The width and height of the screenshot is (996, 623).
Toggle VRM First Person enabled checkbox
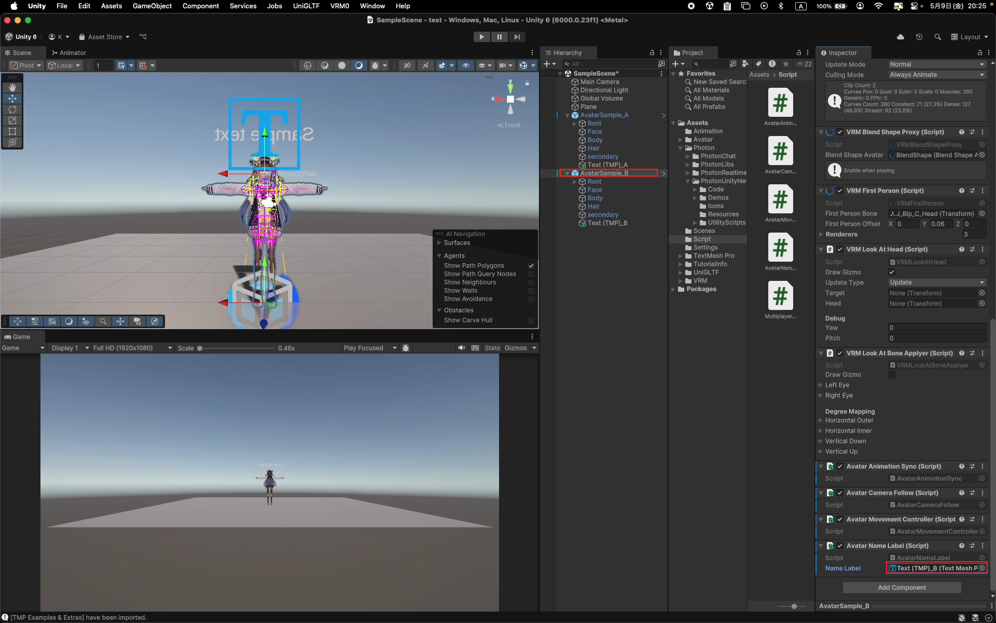click(x=840, y=191)
